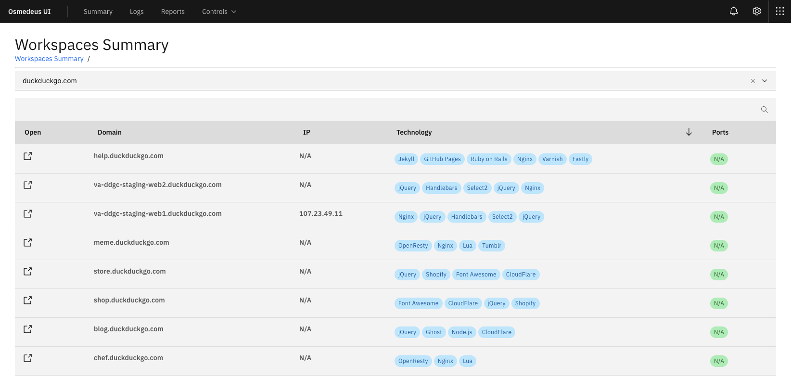Open meme.duckduckgo.com external link icon
The height and width of the screenshot is (376, 791).
[x=28, y=242]
